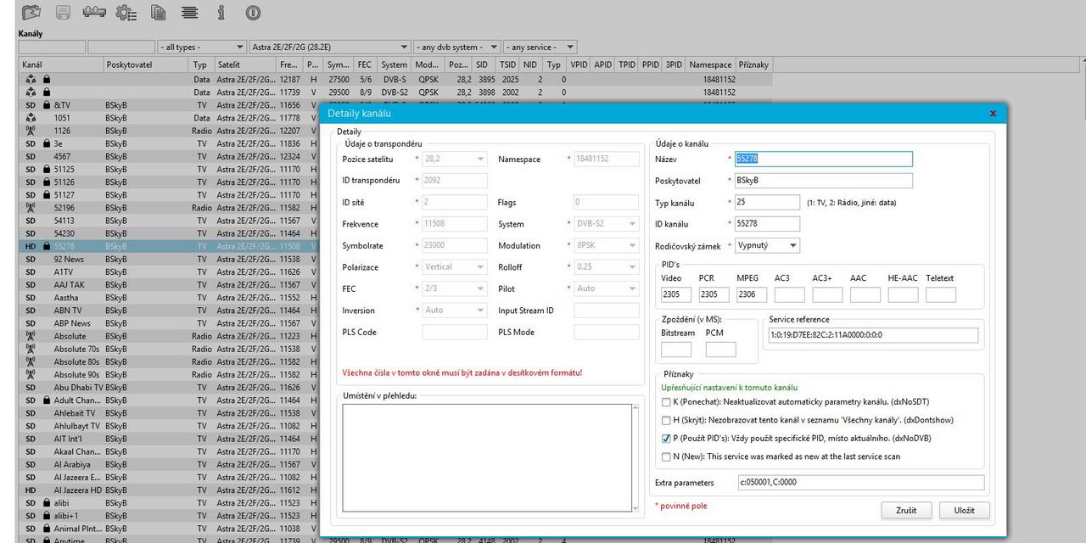Select the 'Aastha' channel row
Viewport: 1086px width, 543px height.
(168, 298)
